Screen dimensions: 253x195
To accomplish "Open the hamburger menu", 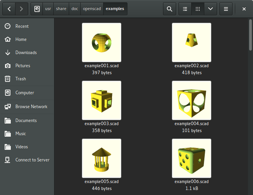I will 226,9.
